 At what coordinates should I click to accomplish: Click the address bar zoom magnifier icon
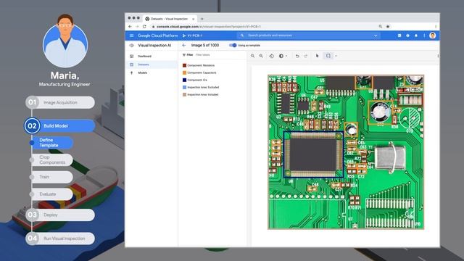click(x=380, y=26)
